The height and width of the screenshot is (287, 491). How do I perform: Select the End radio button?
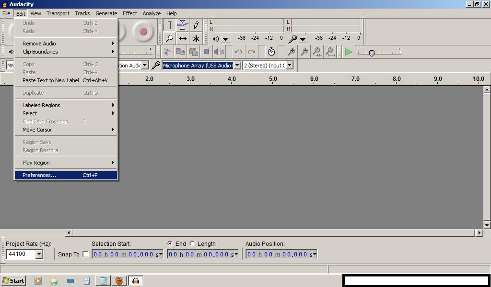click(170, 243)
